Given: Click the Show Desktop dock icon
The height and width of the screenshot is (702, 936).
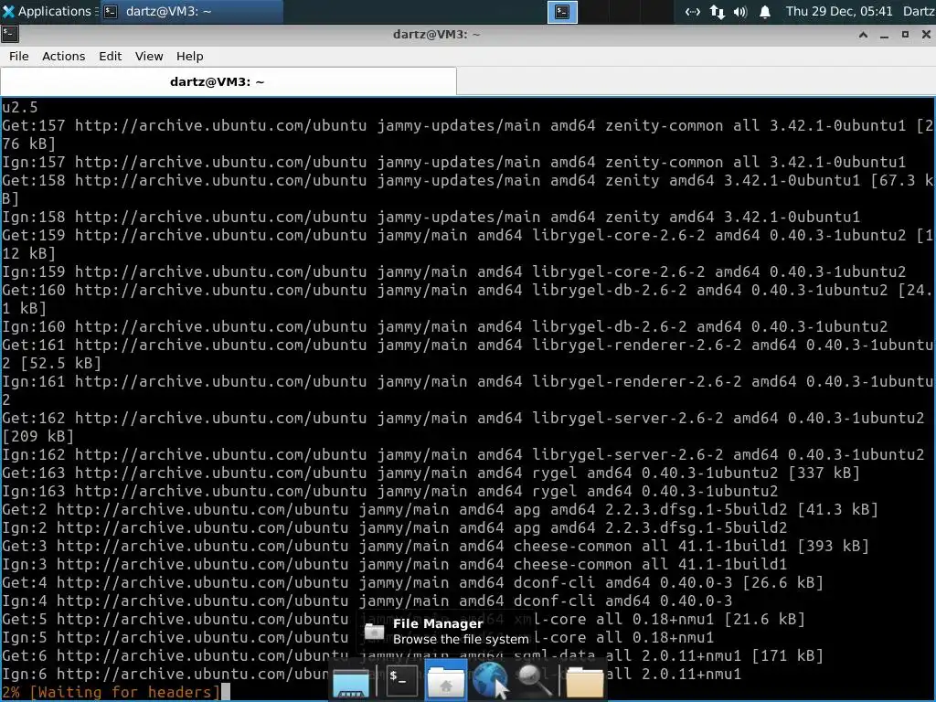Looking at the screenshot, I should tap(350, 682).
